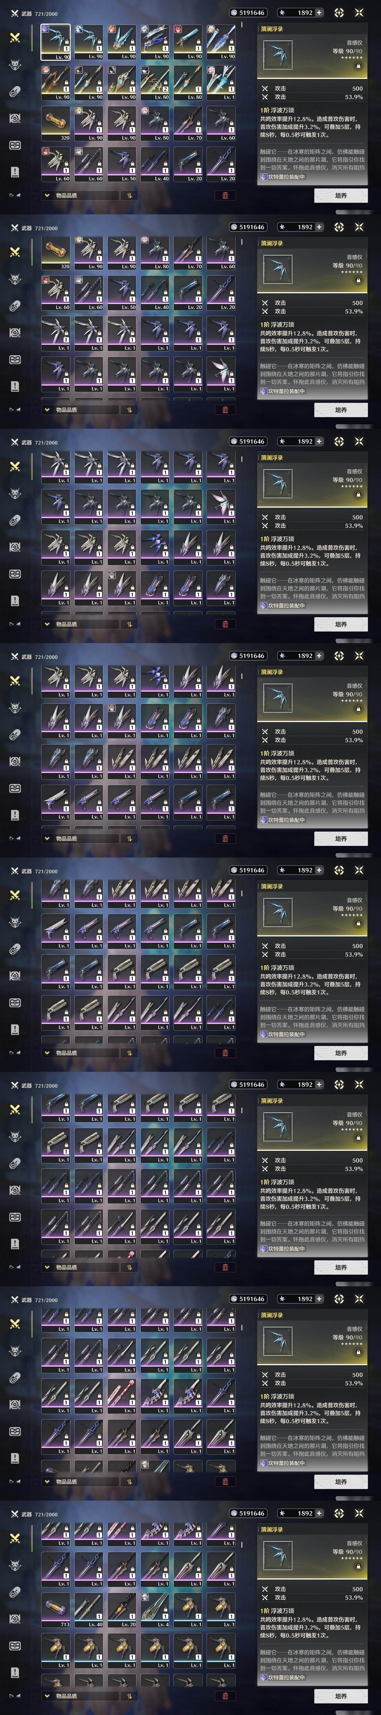The width and height of the screenshot is (381, 1715).
Task: Click the 培养 button in the 713-item view
Action: (340, 1696)
